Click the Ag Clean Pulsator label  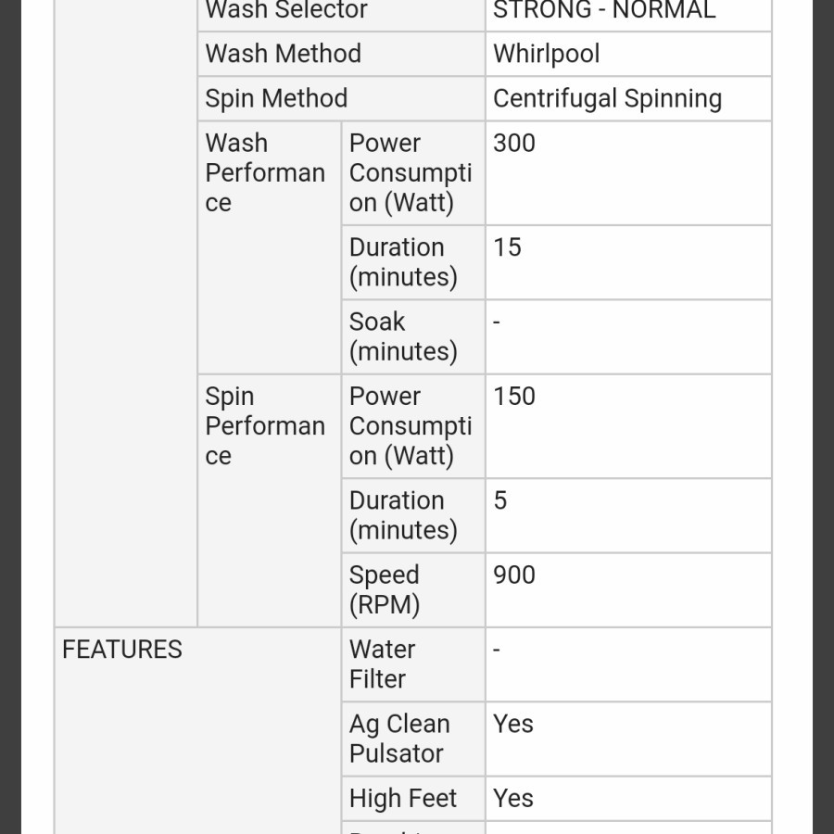pyautogui.click(x=399, y=739)
